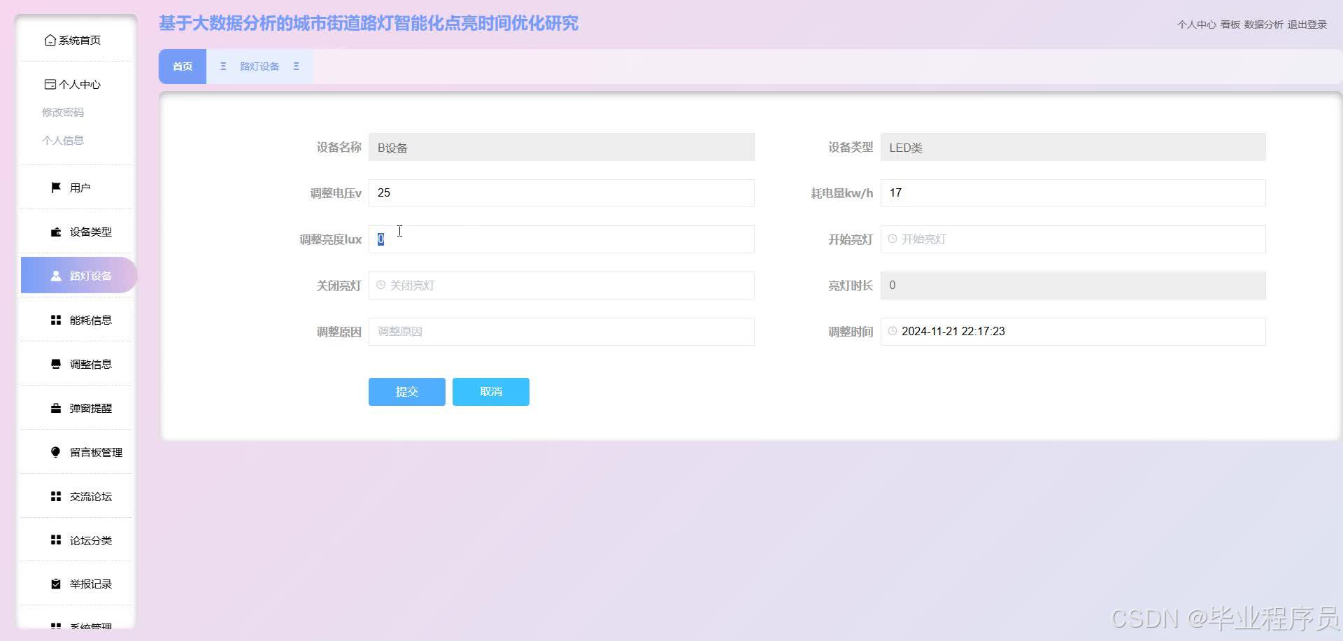Switch to the 路灯设备 tab
Image resolution: width=1343 pixels, height=641 pixels.
tap(260, 66)
